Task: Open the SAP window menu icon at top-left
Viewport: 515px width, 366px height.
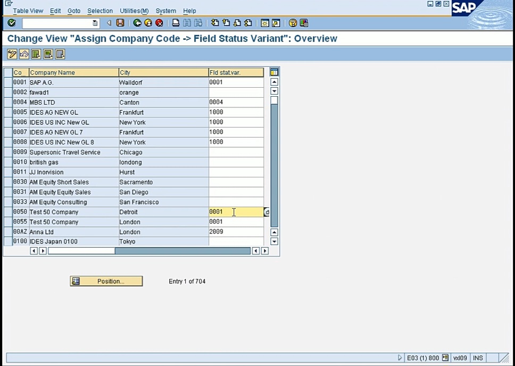Action: tap(9, 4)
